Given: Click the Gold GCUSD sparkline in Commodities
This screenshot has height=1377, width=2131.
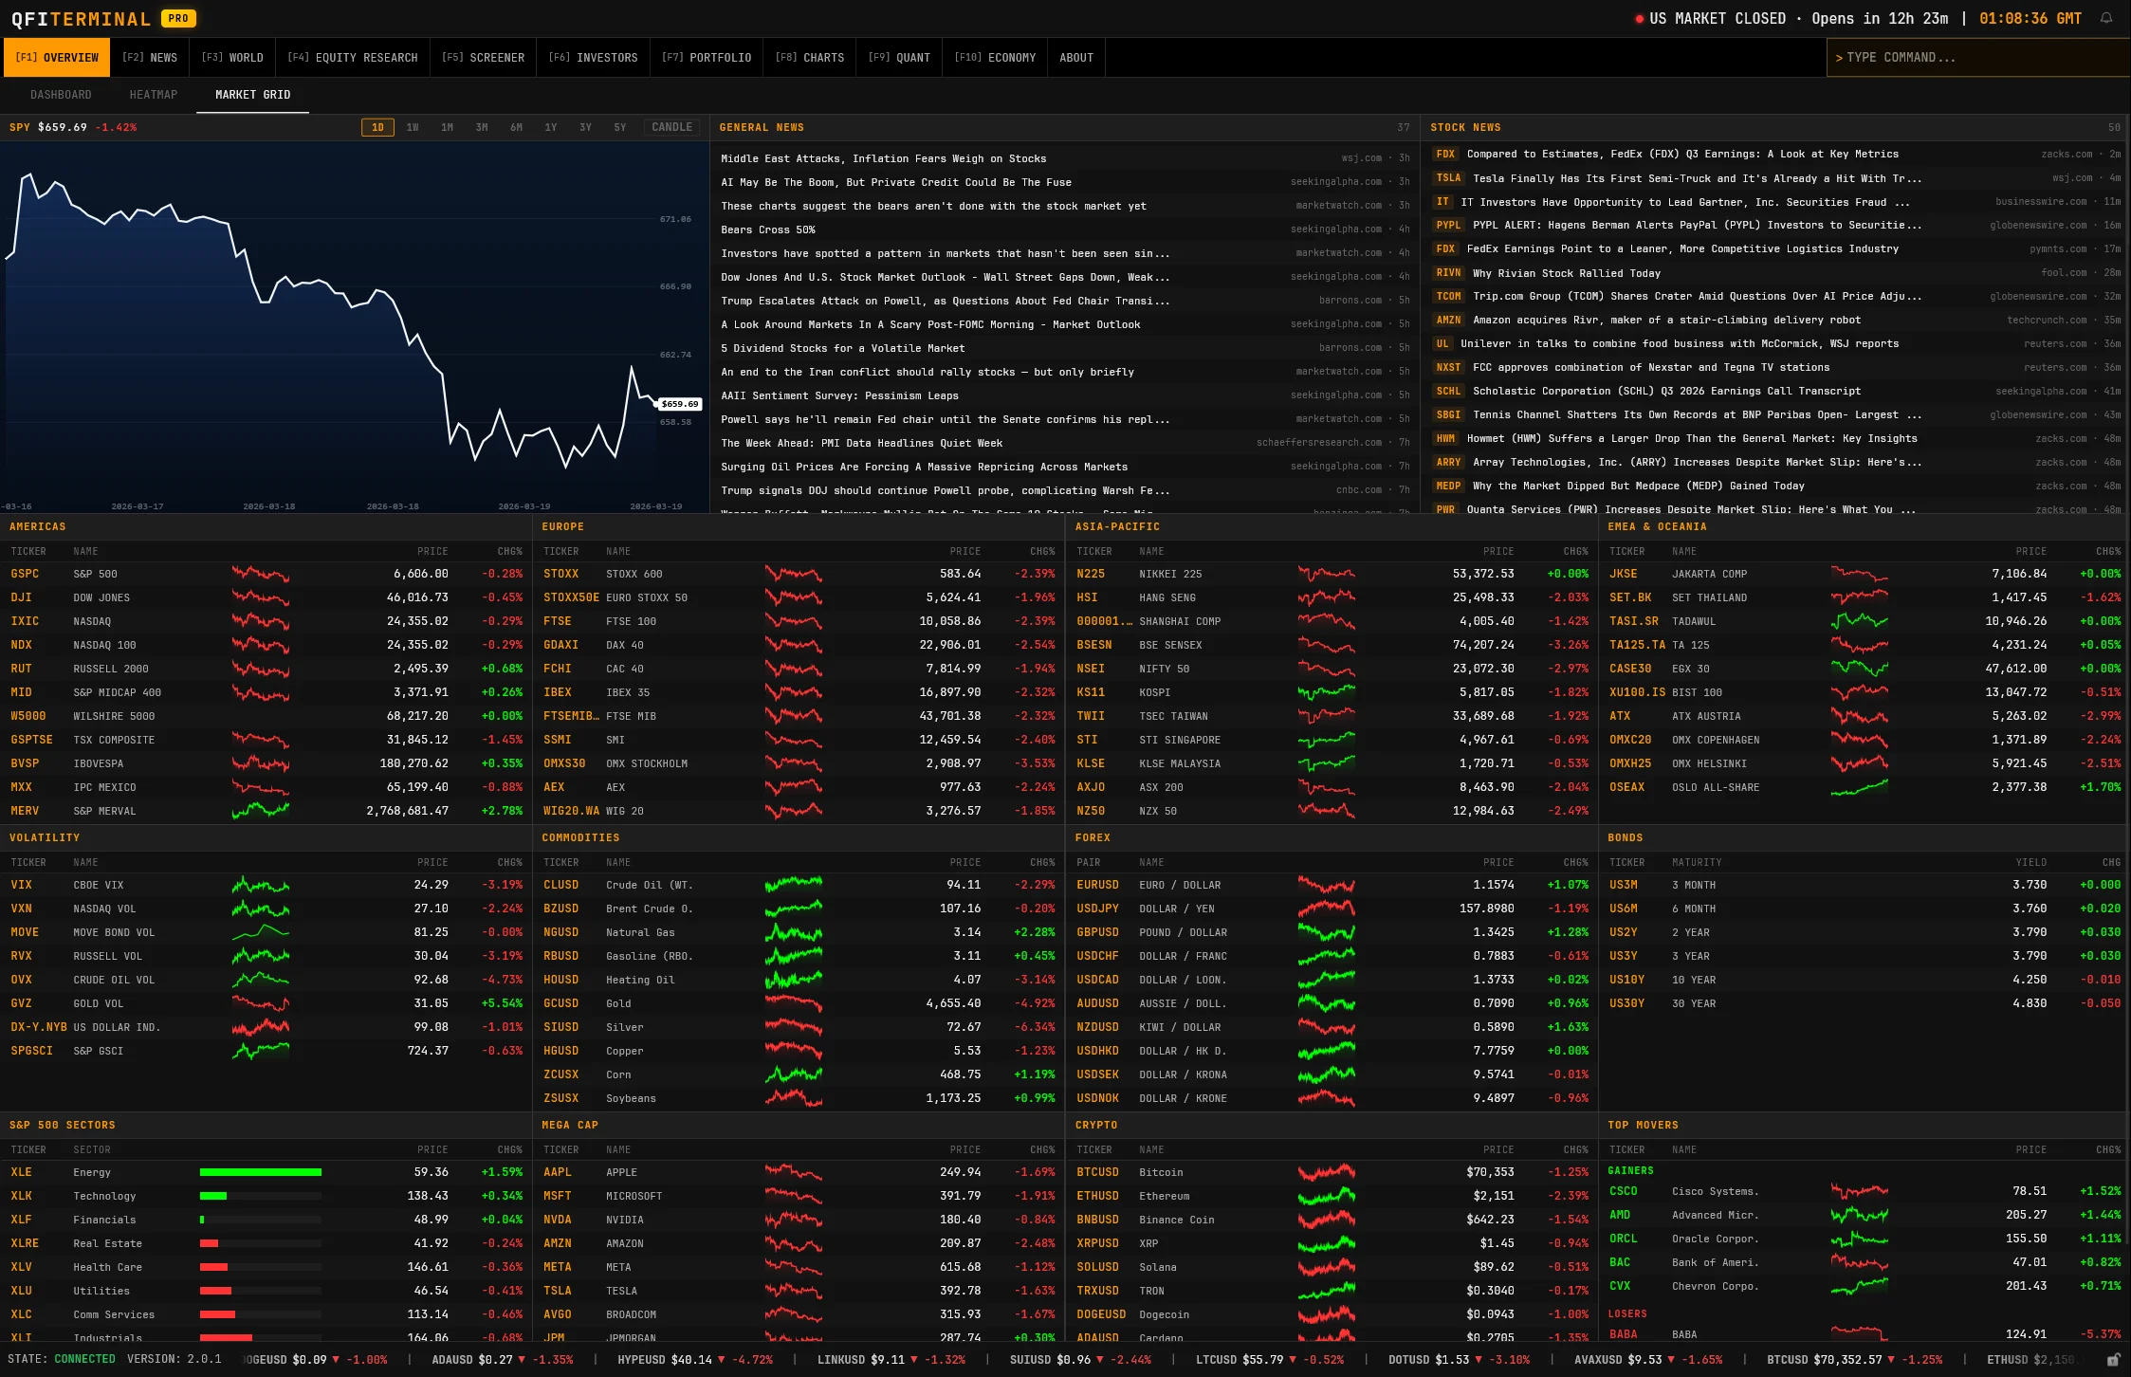Looking at the screenshot, I should (x=794, y=1002).
